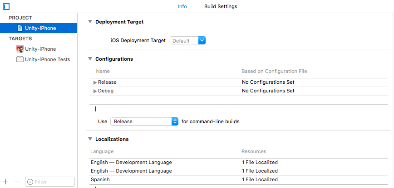Add a new target with sidebar plus

[x=6, y=182]
